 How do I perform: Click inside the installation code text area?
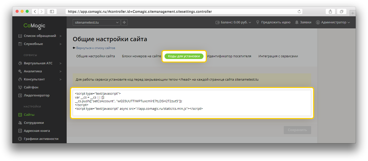click(x=192, y=103)
